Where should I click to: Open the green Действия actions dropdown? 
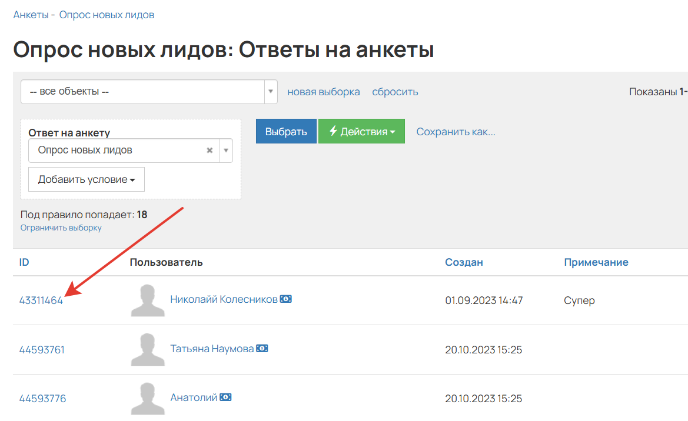click(361, 131)
